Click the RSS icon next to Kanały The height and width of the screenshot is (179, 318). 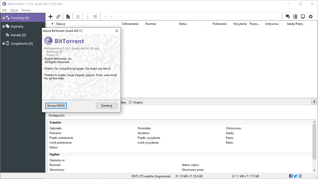pyautogui.click(x=8, y=35)
